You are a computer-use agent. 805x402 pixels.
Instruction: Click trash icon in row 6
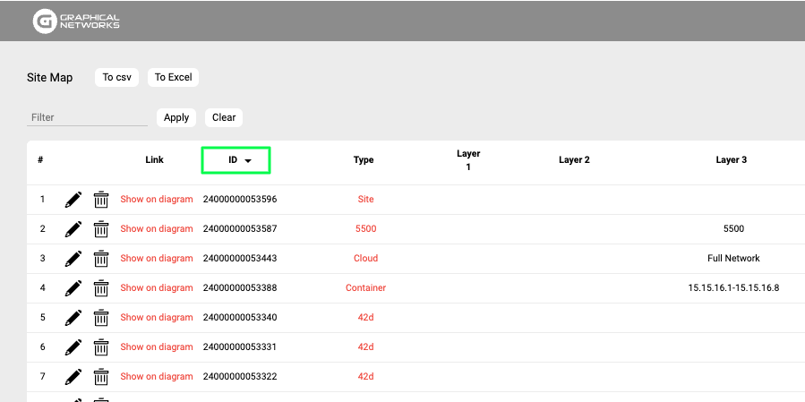[x=101, y=347]
